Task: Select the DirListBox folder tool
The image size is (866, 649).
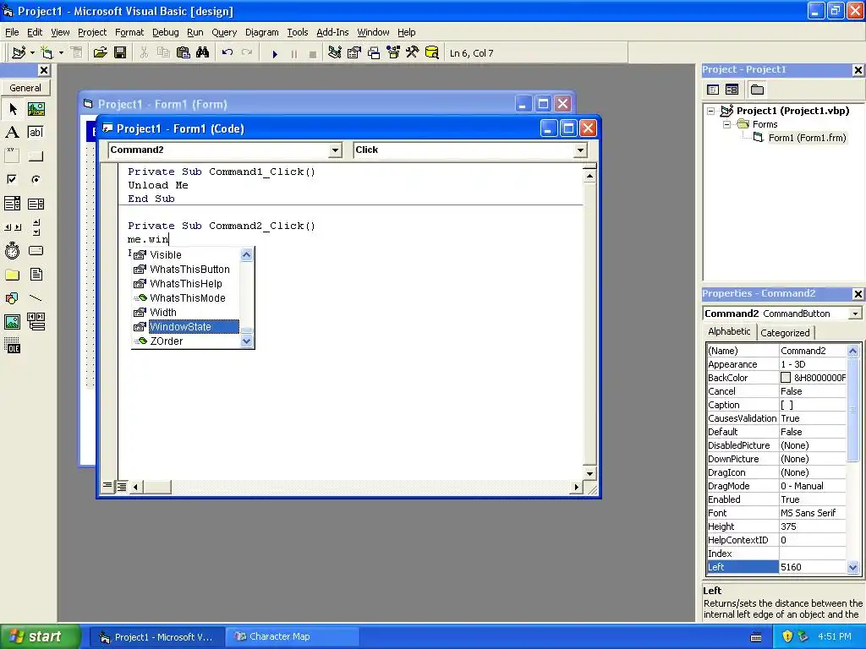Action: pyautogui.click(x=12, y=275)
